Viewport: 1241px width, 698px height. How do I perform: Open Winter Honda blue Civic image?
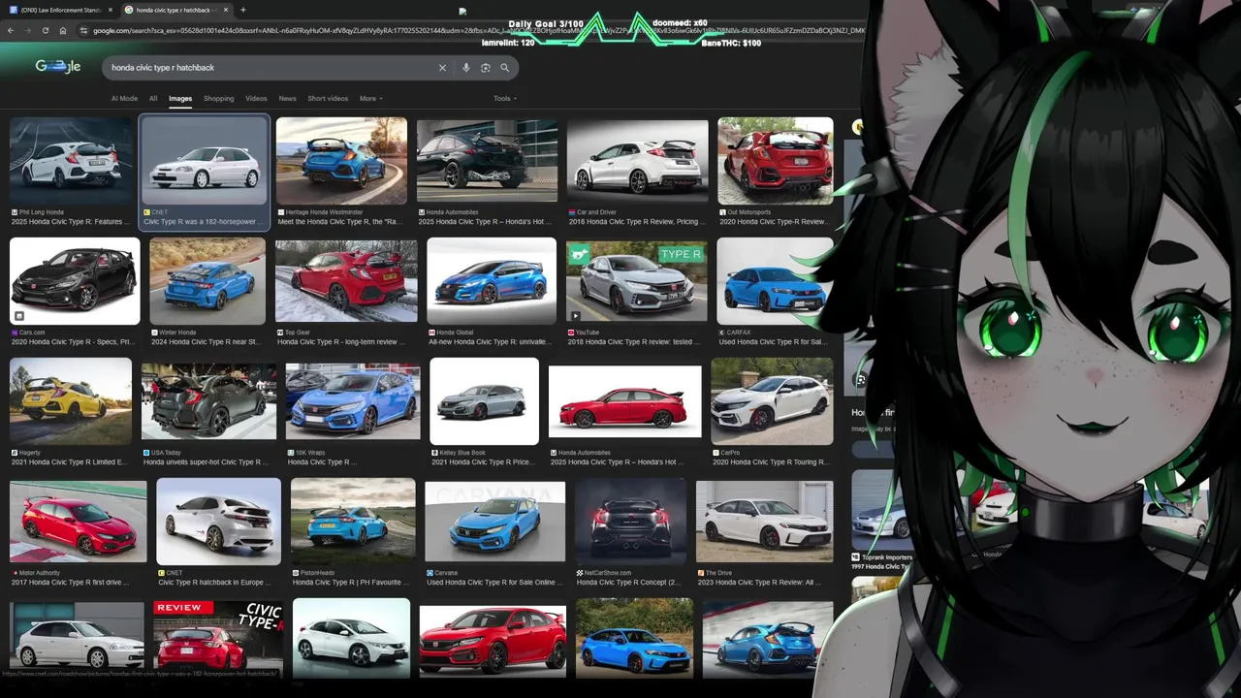[207, 281]
